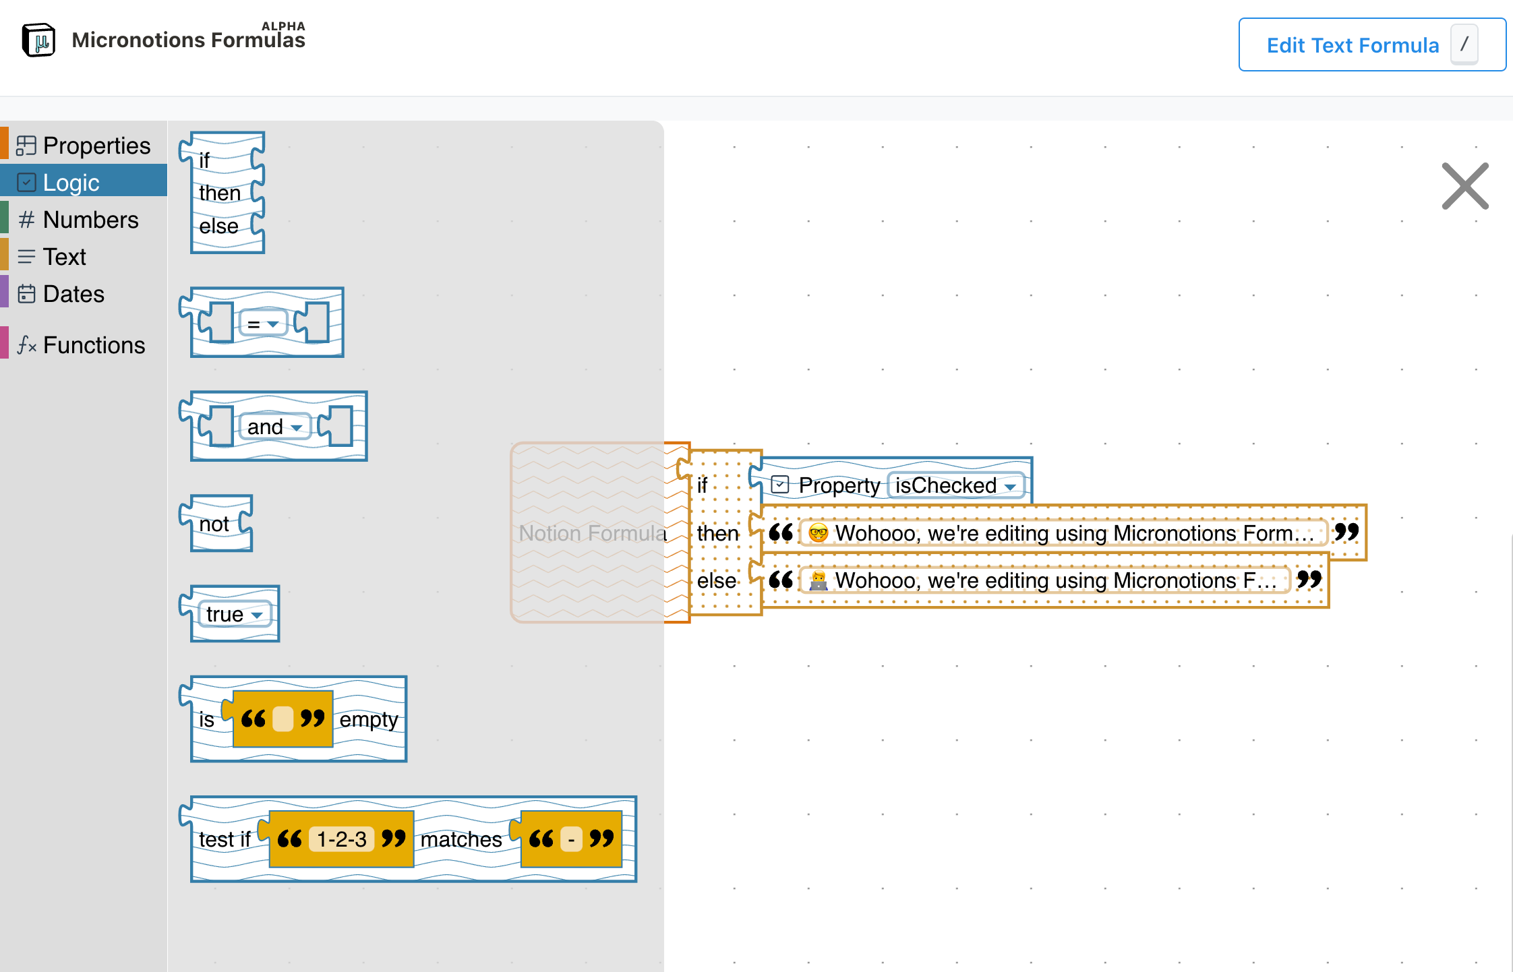The image size is (1513, 972).
Task: Edit the else-branch Wohooo text field
Action: coord(1044,580)
